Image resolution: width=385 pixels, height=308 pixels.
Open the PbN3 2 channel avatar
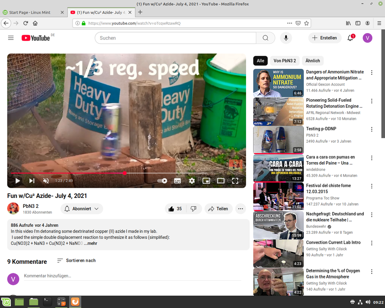pyautogui.click(x=13, y=209)
